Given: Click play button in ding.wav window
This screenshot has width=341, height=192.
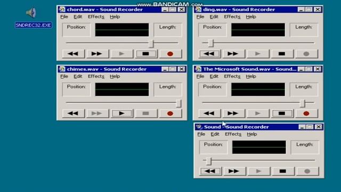Looking at the screenshot, I should 258,54.
